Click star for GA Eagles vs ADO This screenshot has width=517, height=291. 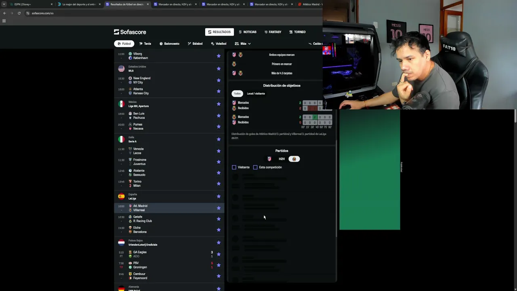pyautogui.click(x=219, y=254)
